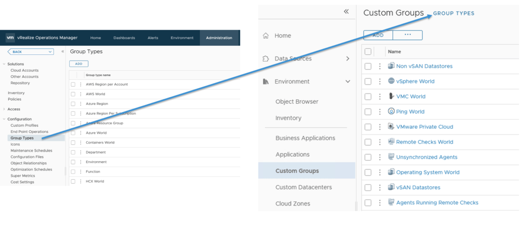Check the vSAN Datastores checkbox
Screen dimensions: 522x232
point(368,188)
